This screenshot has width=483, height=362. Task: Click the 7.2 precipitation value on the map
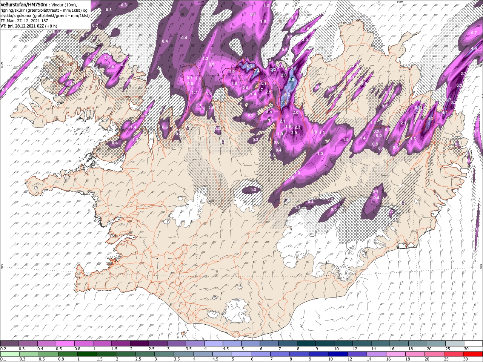pos(284,102)
